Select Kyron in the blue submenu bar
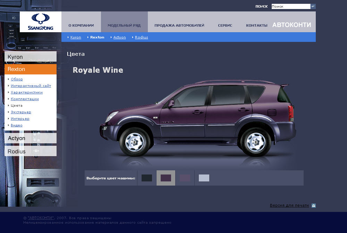Screen dimensions: 347x233 pyautogui.click(x=76, y=37)
